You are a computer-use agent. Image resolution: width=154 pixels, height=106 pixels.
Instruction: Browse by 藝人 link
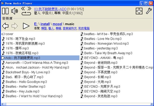pyautogui.click(x=51, y=28)
